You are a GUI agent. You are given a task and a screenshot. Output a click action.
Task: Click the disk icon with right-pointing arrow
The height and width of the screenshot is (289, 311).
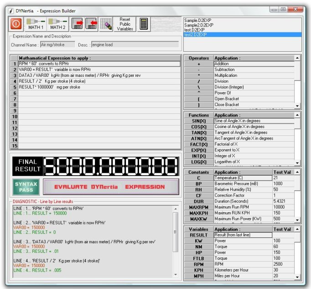[77, 24]
